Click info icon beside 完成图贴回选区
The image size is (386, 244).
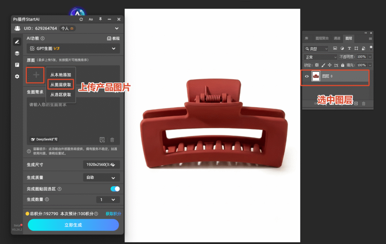pos(59,189)
